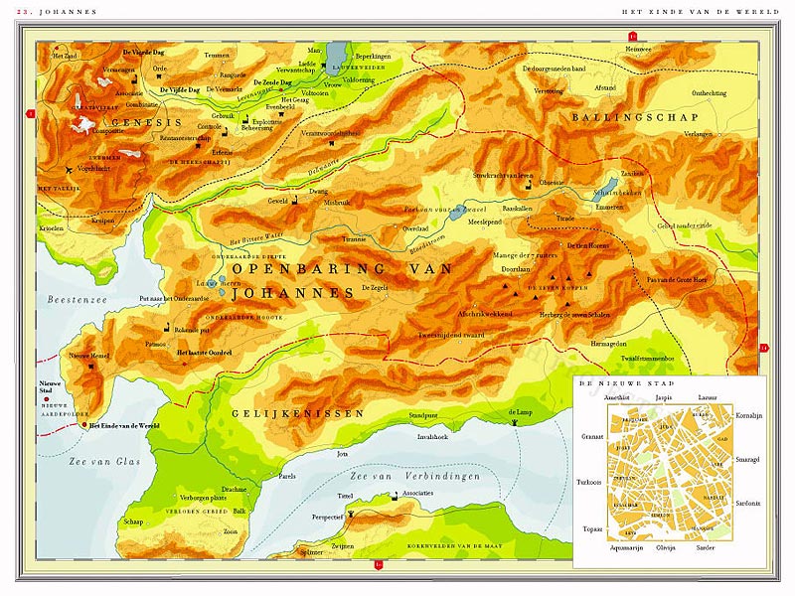The image size is (795, 596).
Task: Click the Smaragd label beside the inset map
Action: tap(746, 460)
